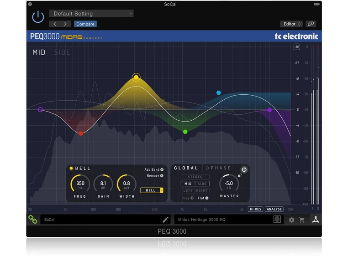This screenshot has height=256, width=348.
Task: Toggle the ANALYSE spectrum button
Action: click(274, 210)
